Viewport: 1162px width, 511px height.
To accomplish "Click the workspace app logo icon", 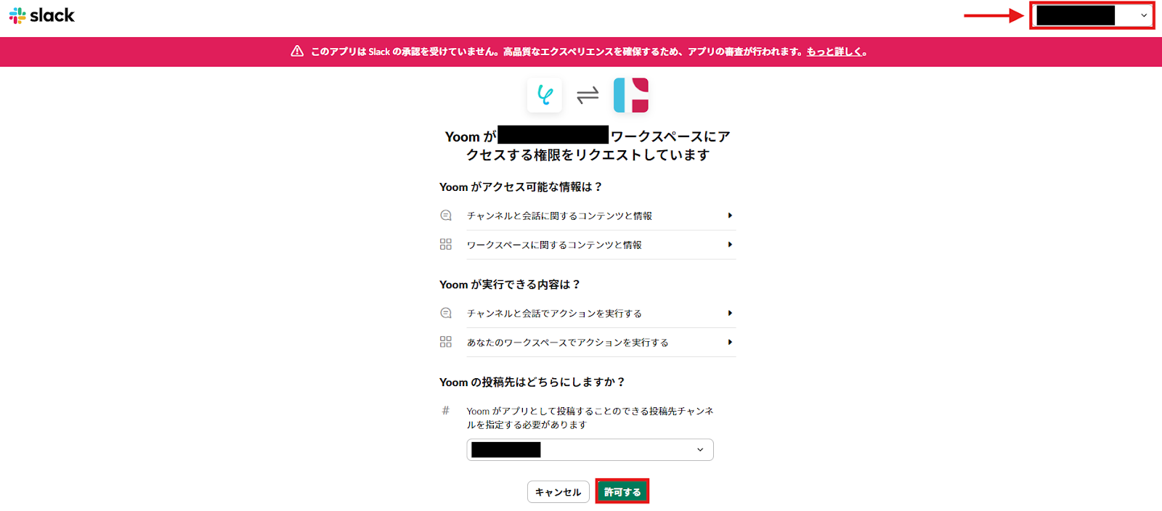I will point(630,95).
